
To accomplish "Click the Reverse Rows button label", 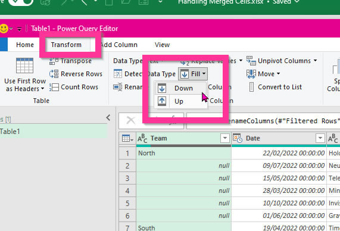I will (82, 74).
